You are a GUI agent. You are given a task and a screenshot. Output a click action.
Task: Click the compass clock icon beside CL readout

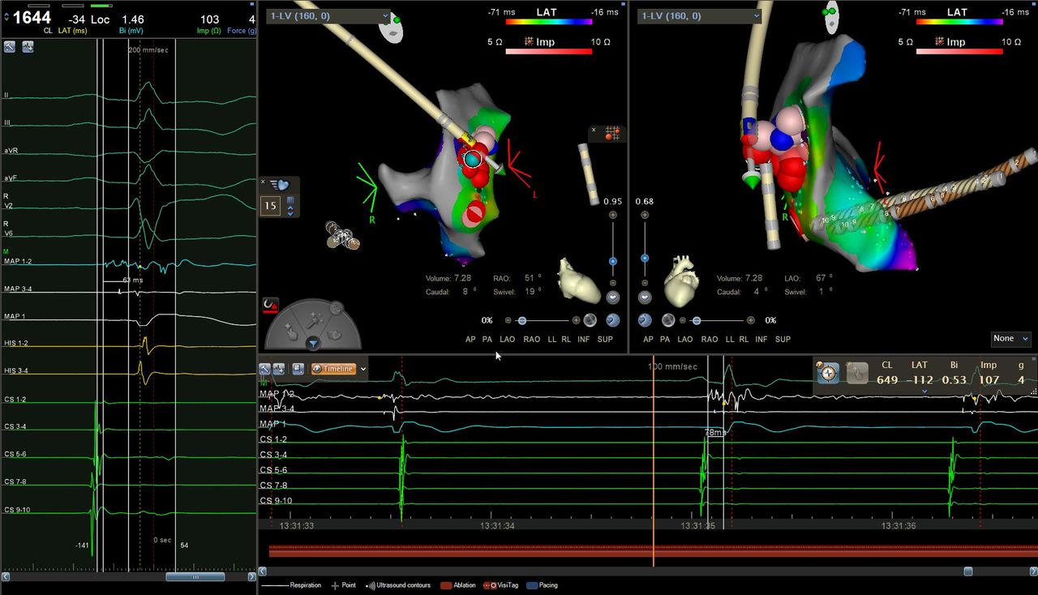(x=828, y=373)
